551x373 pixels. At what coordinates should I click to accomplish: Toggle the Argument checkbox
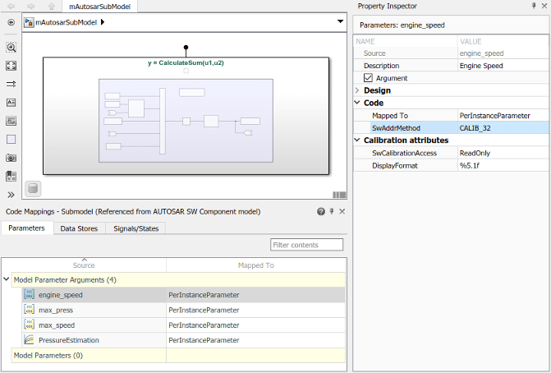pyautogui.click(x=368, y=78)
